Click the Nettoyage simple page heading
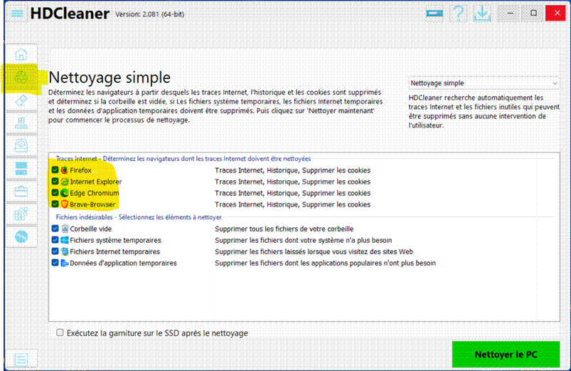 point(110,77)
